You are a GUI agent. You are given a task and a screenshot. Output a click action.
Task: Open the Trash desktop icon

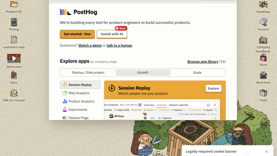click(x=263, y=93)
